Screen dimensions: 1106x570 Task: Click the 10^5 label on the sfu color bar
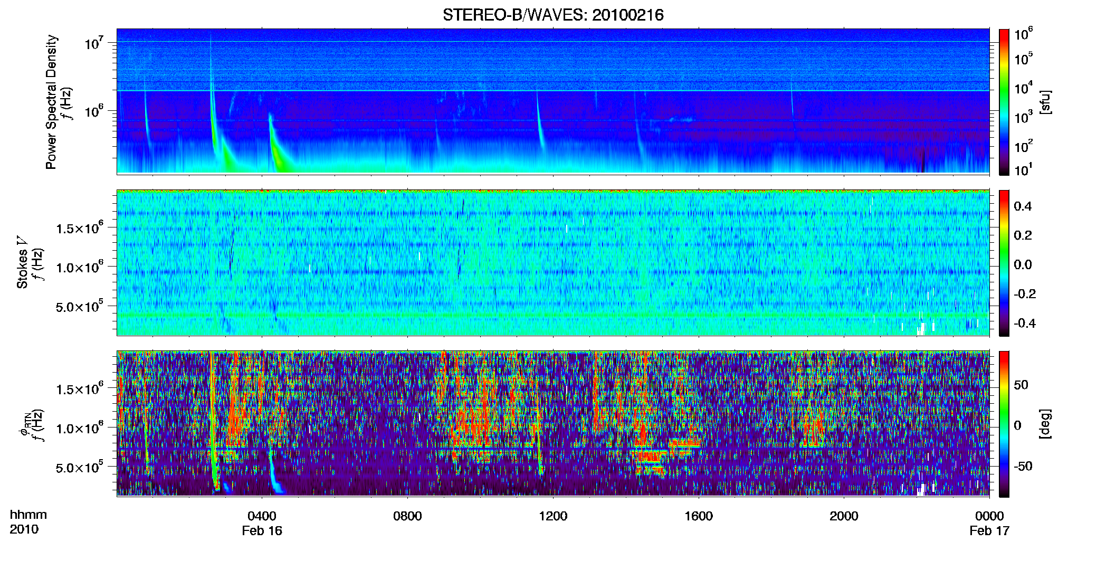click(1023, 59)
